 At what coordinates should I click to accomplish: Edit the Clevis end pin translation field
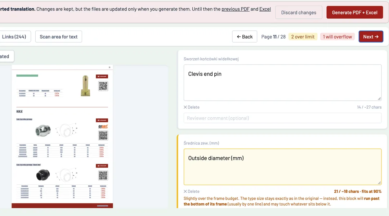pyautogui.click(x=283, y=82)
